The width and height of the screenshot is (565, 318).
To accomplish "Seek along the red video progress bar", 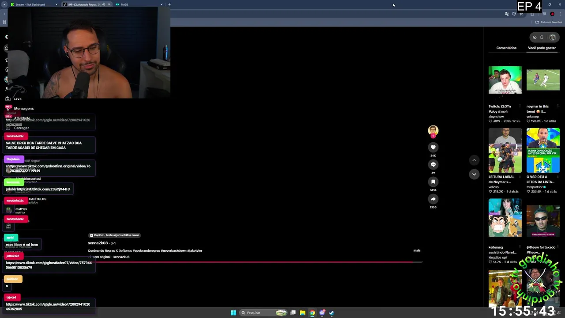I will point(255,261).
